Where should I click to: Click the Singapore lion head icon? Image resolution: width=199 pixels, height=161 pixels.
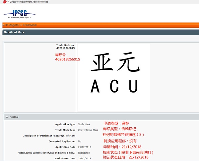[5, 2]
